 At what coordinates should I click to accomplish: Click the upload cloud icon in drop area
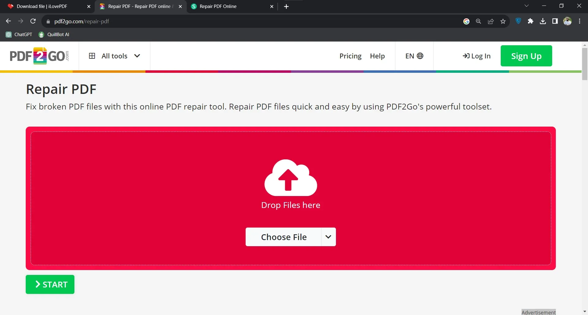point(290,178)
